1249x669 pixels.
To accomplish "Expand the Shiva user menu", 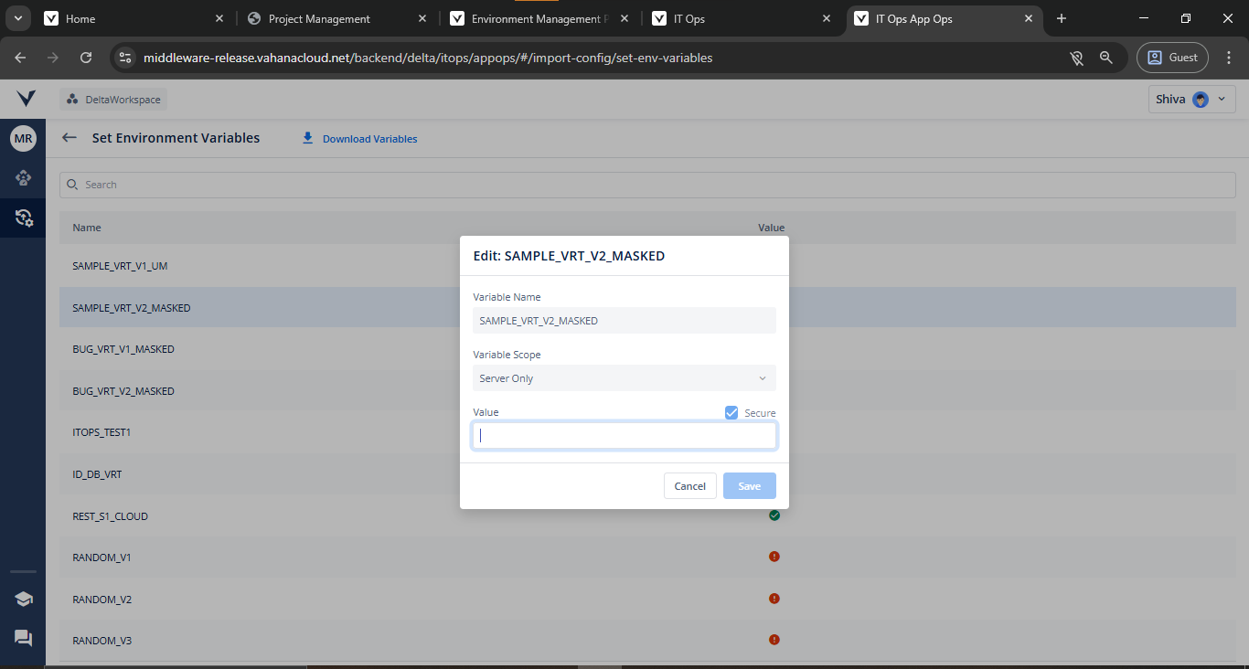I will [1192, 99].
